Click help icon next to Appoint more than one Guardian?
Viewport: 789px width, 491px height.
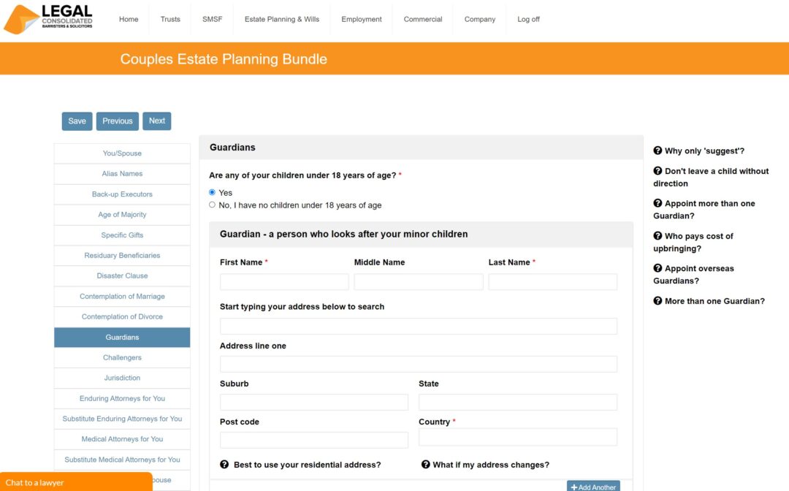657,203
